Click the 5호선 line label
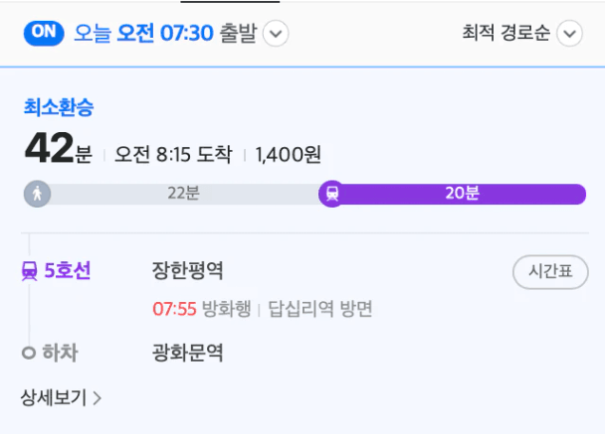 coord(68,270)
